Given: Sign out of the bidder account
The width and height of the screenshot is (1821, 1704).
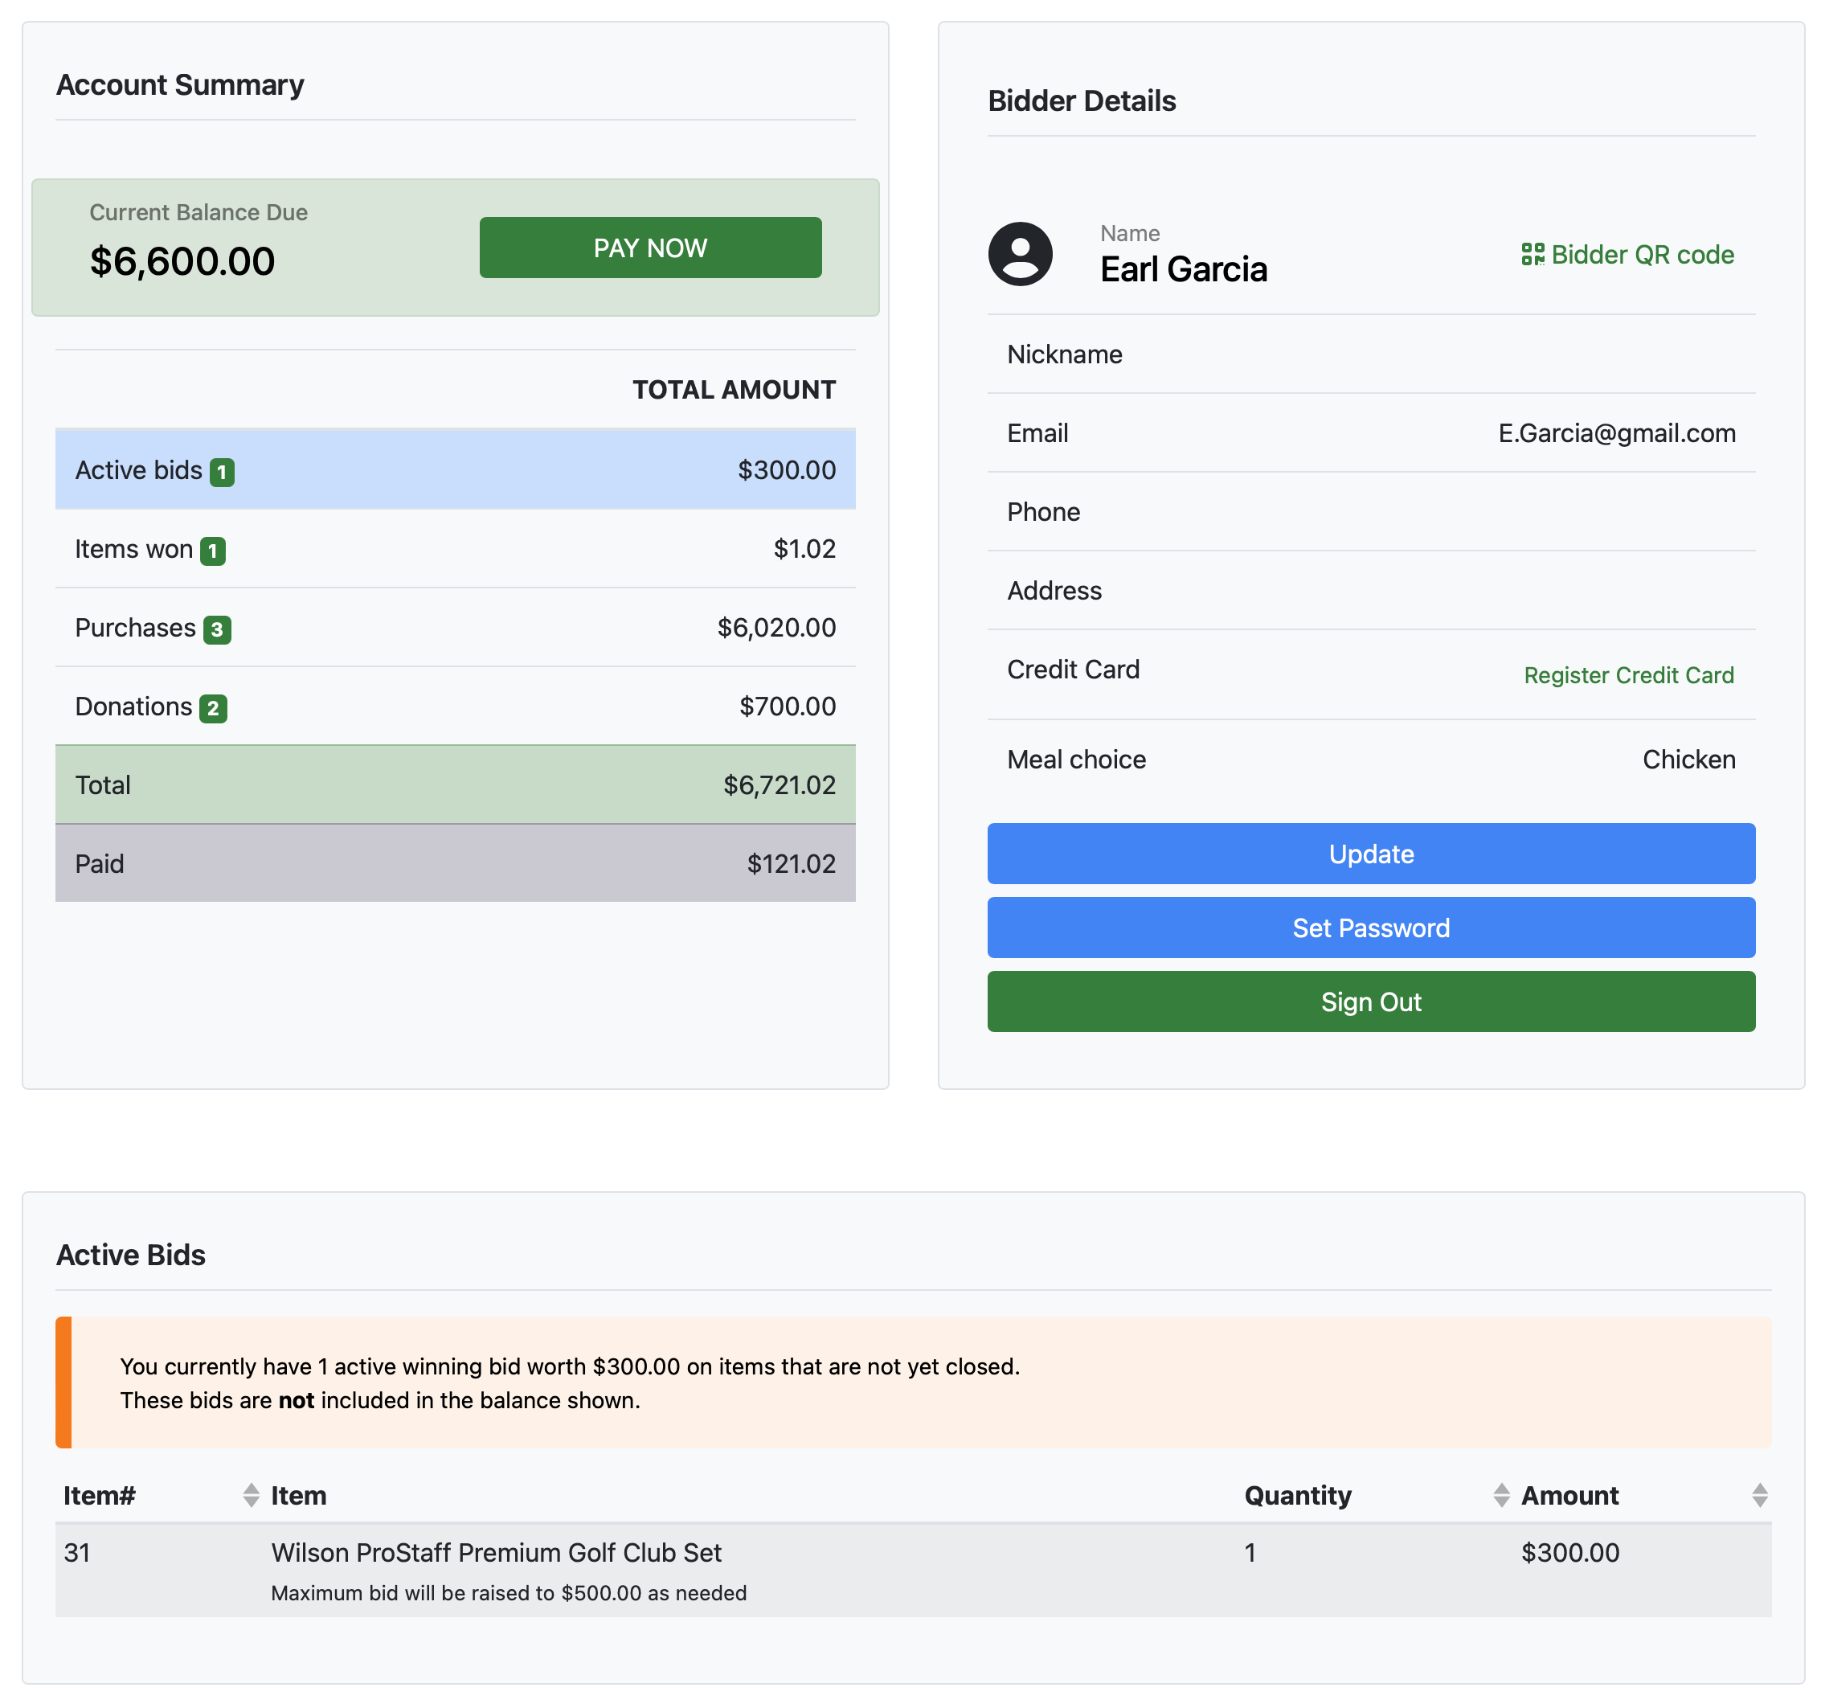Looking at the screenshot, I should point(1370,1002).
